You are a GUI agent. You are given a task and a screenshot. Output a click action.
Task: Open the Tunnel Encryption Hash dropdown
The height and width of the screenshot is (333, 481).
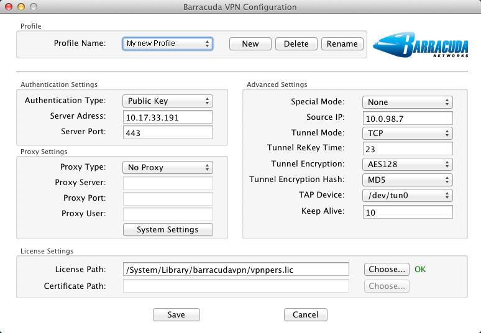click(408, 180)
